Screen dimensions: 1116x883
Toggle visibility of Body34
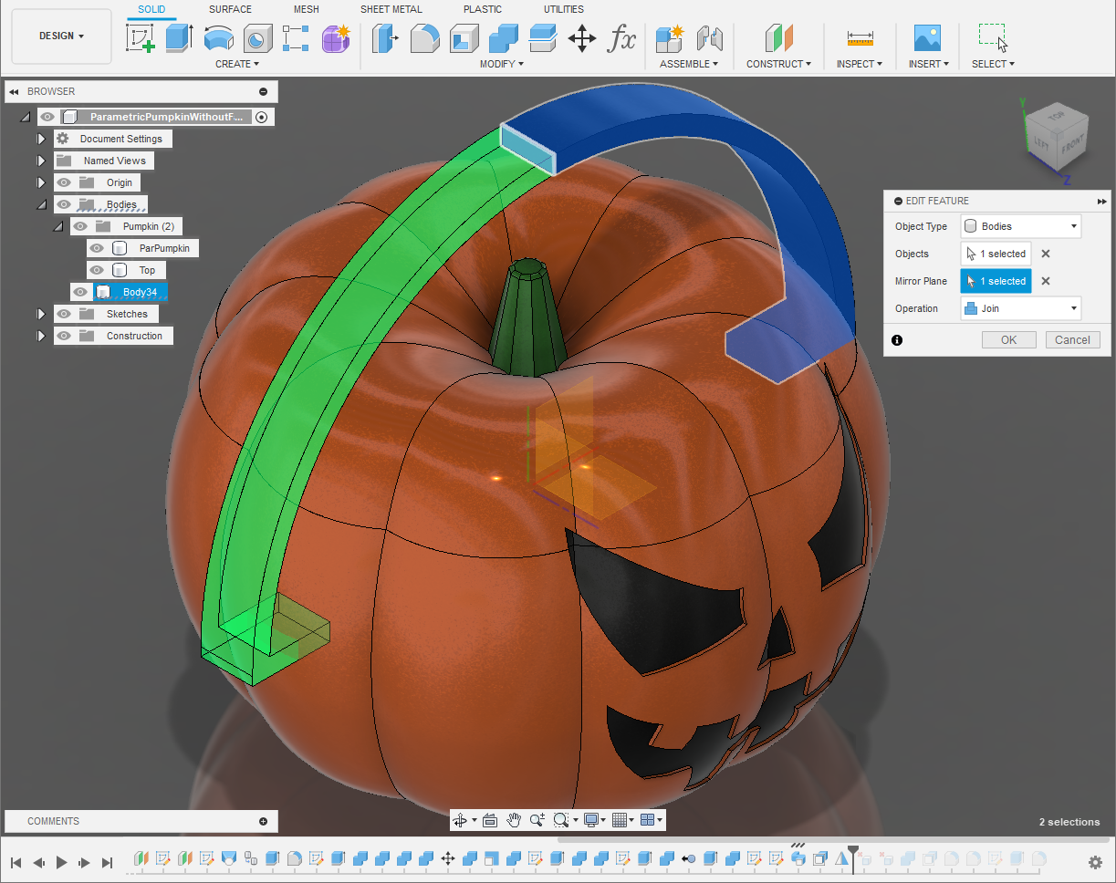click(x=80, y=292)
